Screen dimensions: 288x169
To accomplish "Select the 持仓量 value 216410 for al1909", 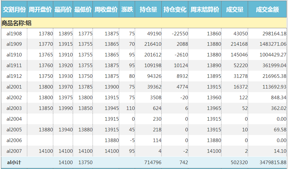I will (x=153, y=44).
